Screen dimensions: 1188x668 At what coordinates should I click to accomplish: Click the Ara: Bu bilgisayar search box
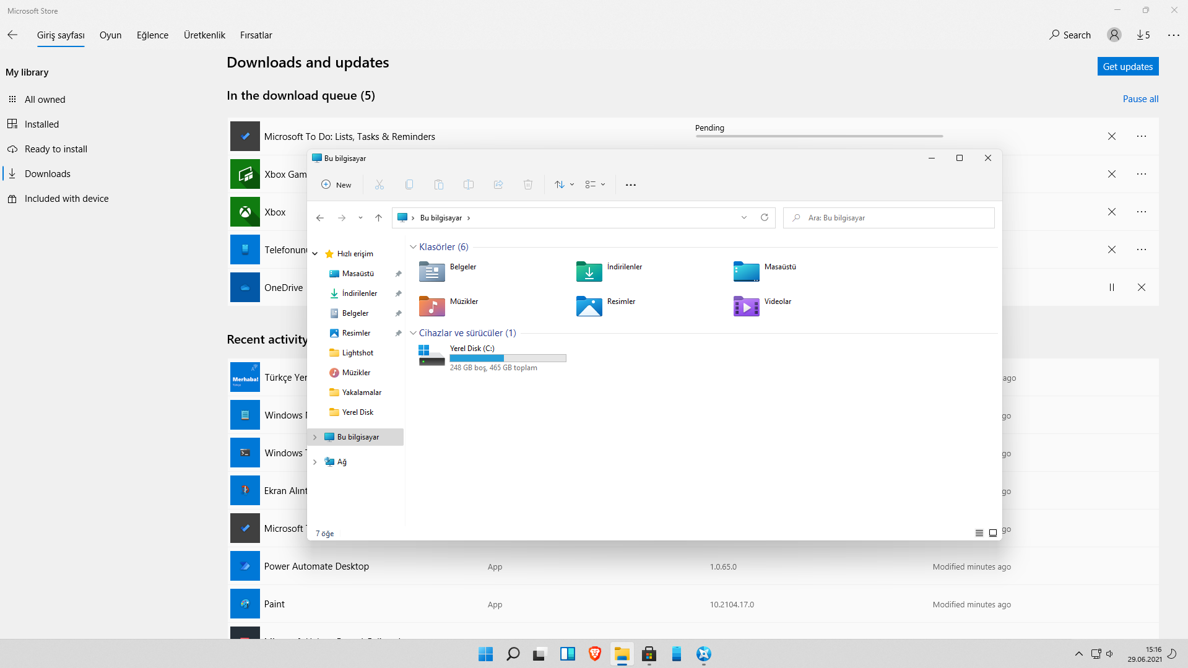click(889, 218)
